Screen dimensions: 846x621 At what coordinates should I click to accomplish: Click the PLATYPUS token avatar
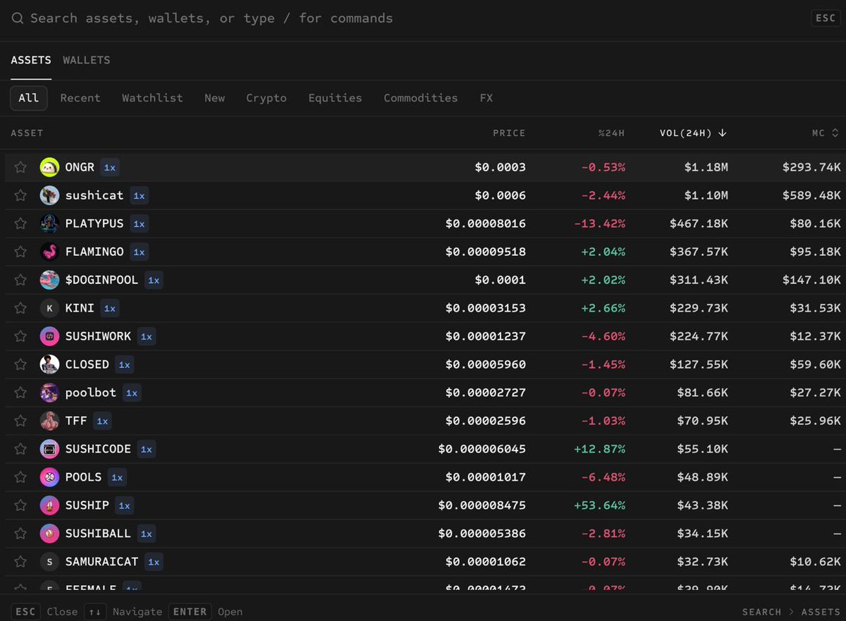pos(49,223)
